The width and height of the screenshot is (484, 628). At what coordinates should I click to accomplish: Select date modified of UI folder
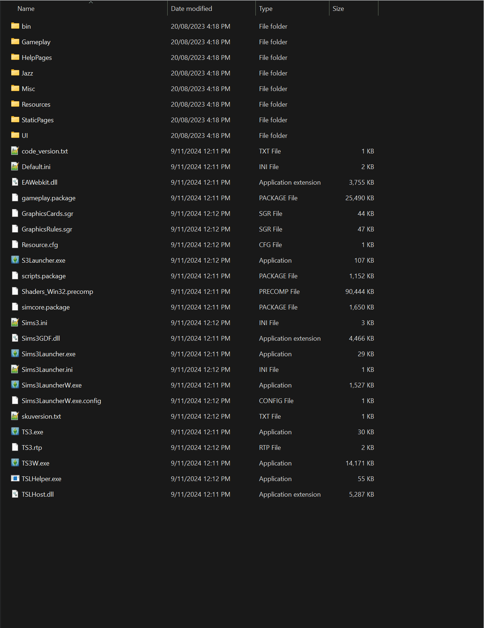click(x=201, y=136)
